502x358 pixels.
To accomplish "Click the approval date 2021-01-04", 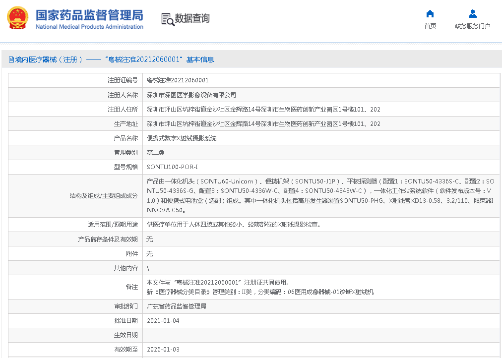I will point(163,321).
